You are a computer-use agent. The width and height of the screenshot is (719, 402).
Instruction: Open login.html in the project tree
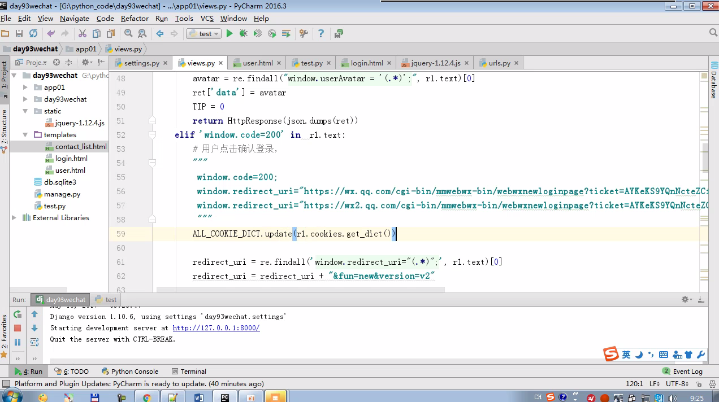point(71,159)
